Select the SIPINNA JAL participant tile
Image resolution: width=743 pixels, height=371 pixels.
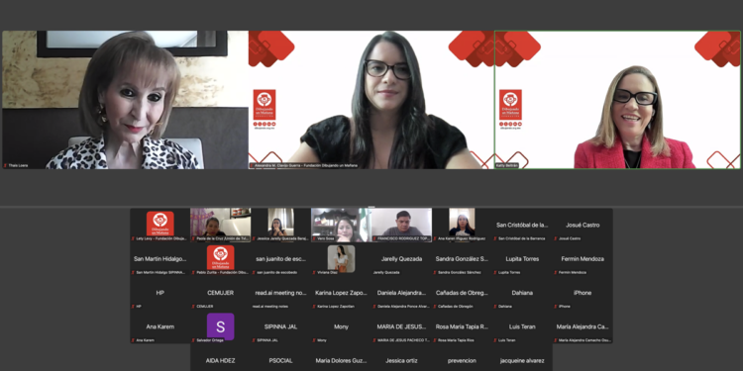click(281, 326)
